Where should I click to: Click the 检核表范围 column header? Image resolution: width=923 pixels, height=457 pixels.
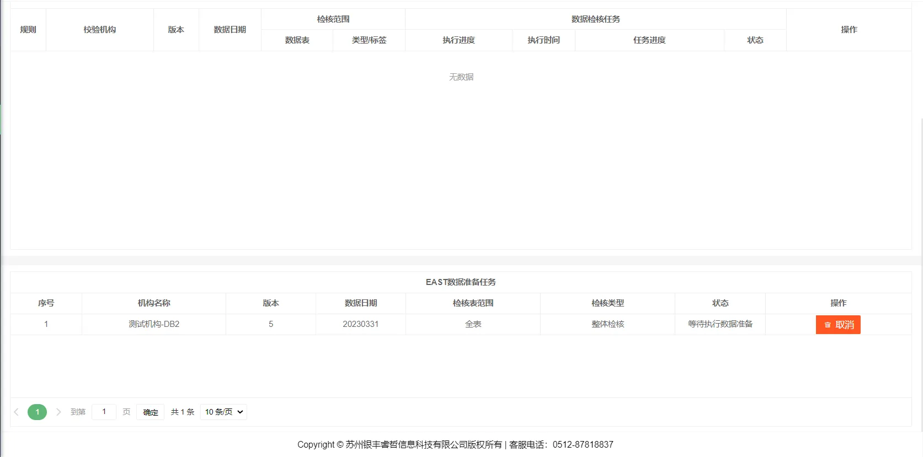click(473, 303)
